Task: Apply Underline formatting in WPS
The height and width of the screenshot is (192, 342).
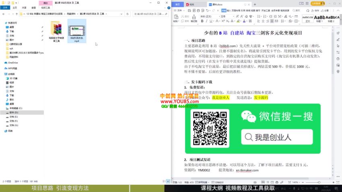Action: [211, 21]
